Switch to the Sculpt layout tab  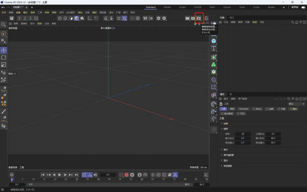(x=182, y=7)
